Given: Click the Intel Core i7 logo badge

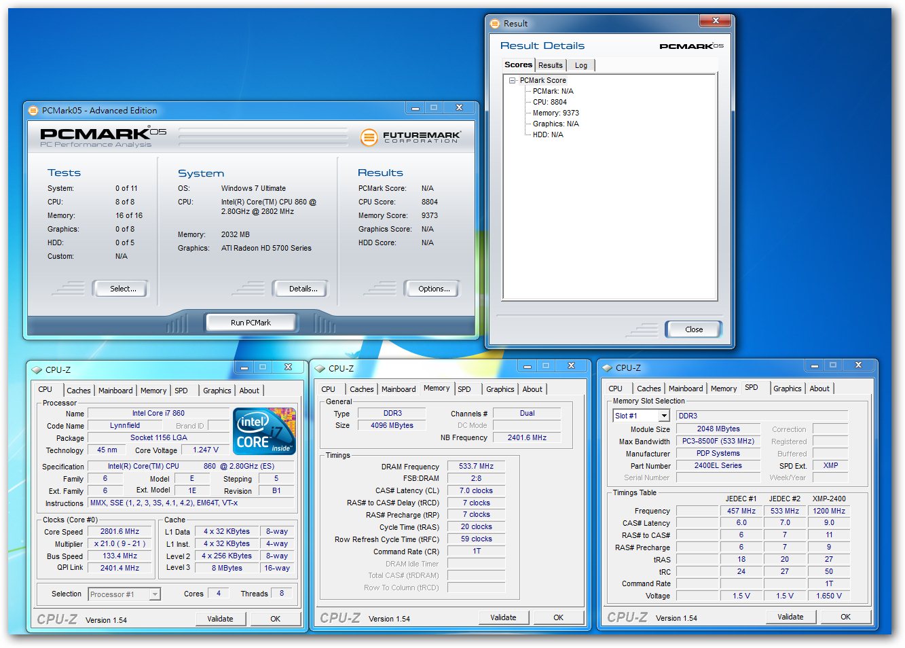Looking at the screenshot, I should click(x=264, y=431).
